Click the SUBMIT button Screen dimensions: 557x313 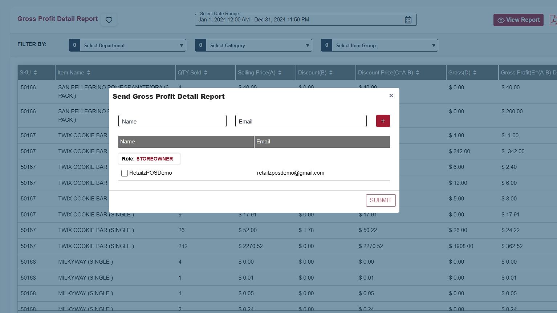[381, 200]
